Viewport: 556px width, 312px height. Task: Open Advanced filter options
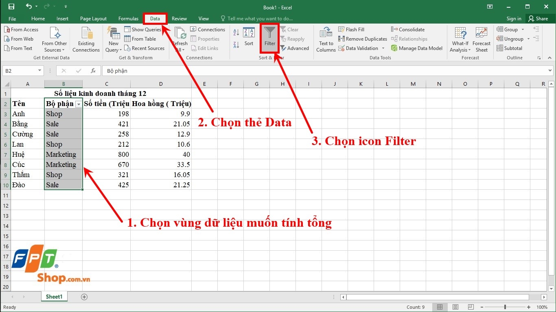[294, 48]
